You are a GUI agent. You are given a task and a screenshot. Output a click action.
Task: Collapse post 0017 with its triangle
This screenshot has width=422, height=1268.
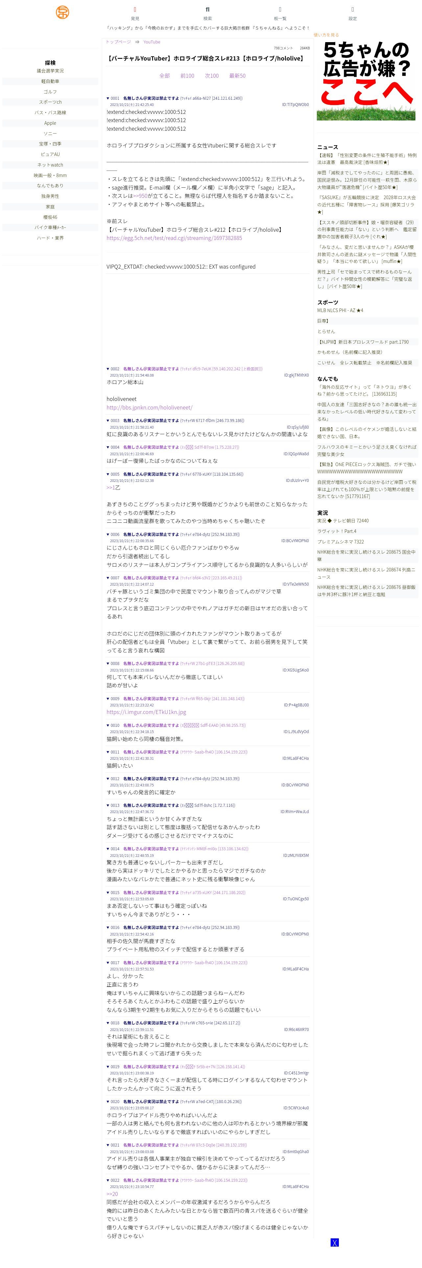click(108, 962)
